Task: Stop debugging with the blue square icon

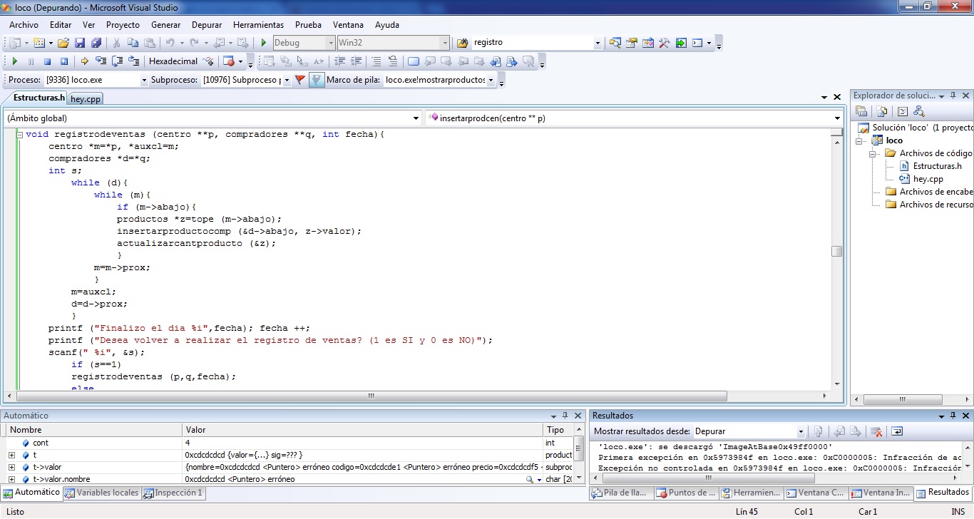Action: (47, 61)
